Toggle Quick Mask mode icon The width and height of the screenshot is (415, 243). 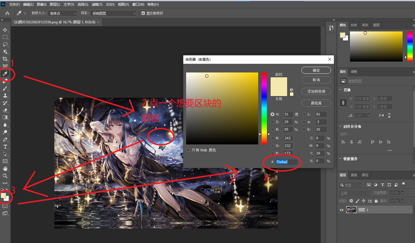[x=5, y=206]
